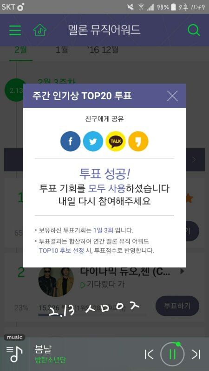Pause the song 봄날
Image resolution: width=209 pixels, height=371 pixels.
(x=172, y=354)
